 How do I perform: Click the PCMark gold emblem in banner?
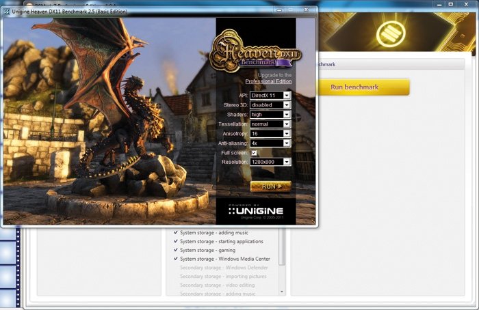coord(391,33)
